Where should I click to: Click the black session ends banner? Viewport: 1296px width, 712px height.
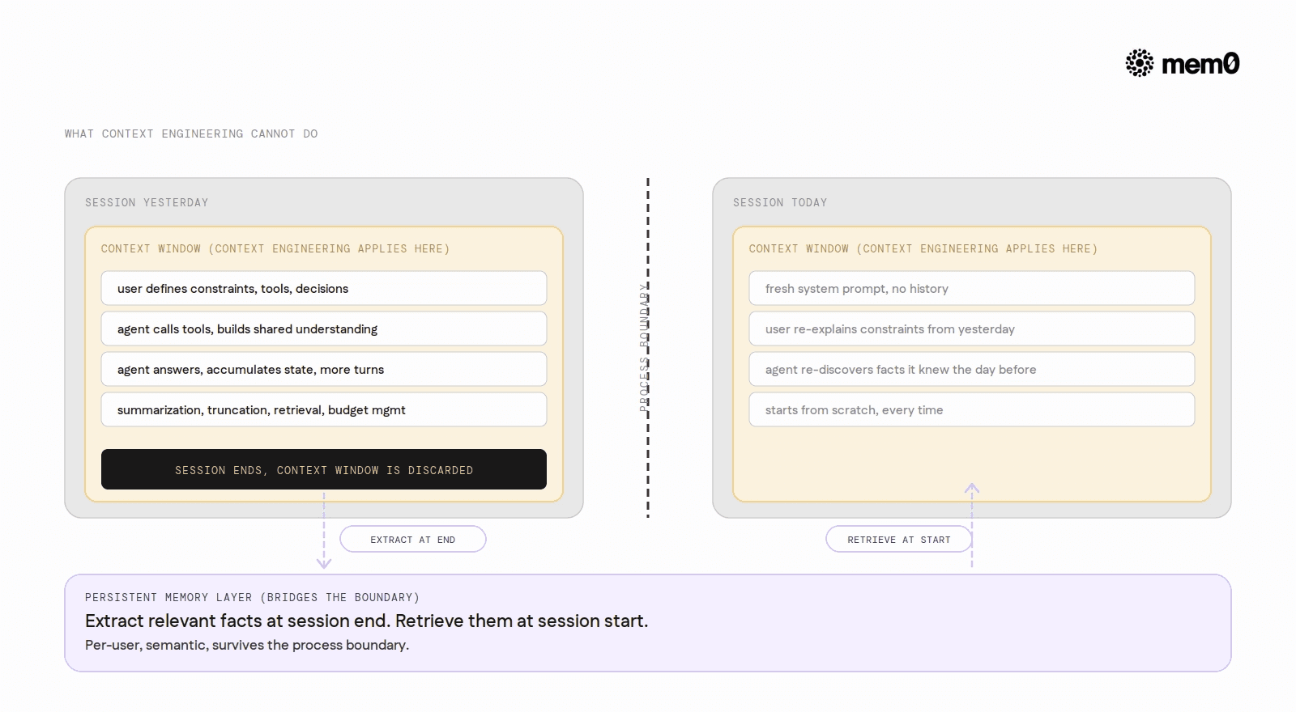324,469
